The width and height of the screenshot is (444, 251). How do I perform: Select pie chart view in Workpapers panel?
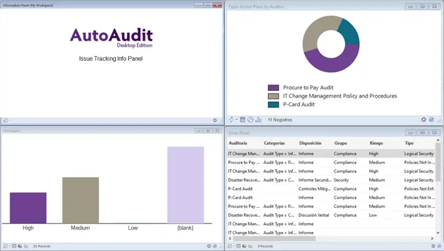pyautogui.click(x=20, y=246)
